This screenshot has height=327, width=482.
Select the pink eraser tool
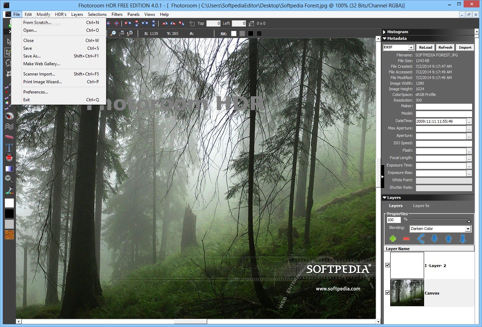(x=9, y=137)
